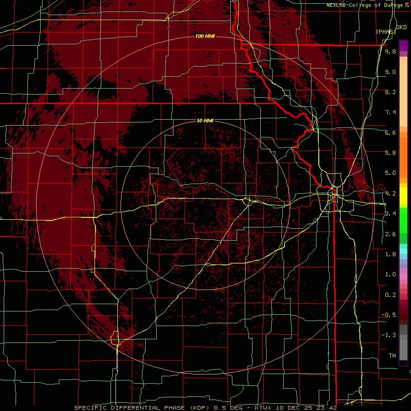This screenshot has width=411, height=411.
Task: Click the 6.6 scale value
Action: 390,132
